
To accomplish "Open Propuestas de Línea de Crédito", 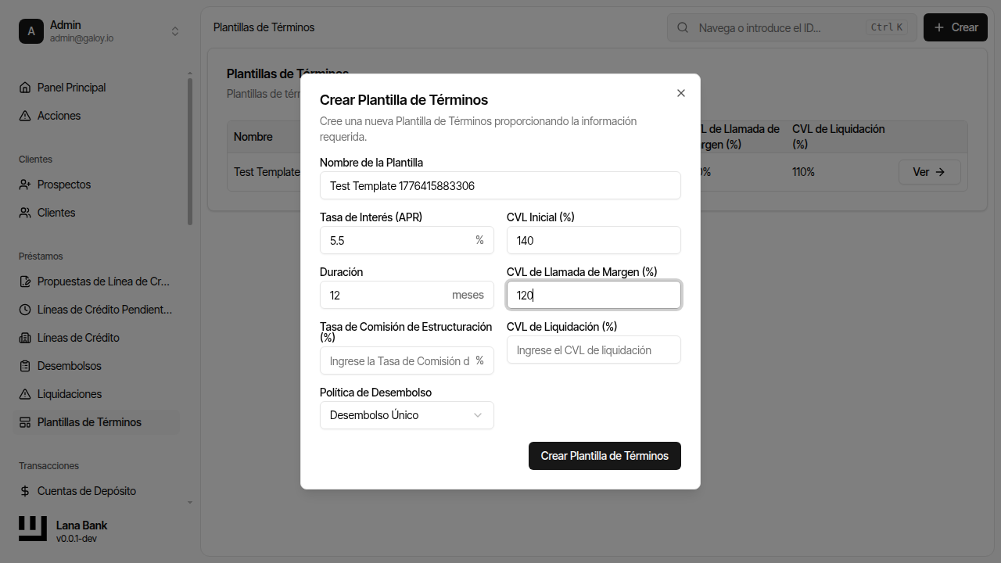I will [103, 281].
